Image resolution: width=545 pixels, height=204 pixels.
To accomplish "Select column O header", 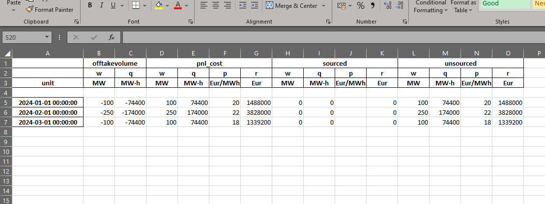I will 508,53.
